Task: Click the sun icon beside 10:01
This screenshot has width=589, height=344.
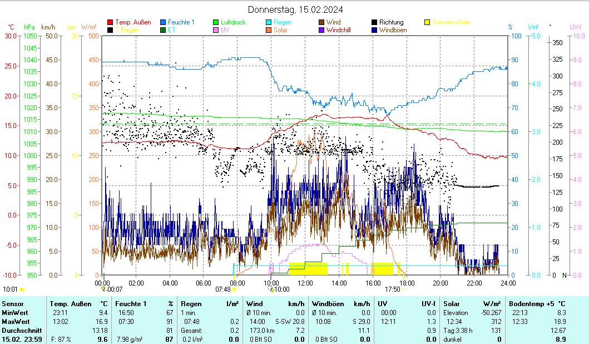Action: pyautogui.click(x=22, y=289)
